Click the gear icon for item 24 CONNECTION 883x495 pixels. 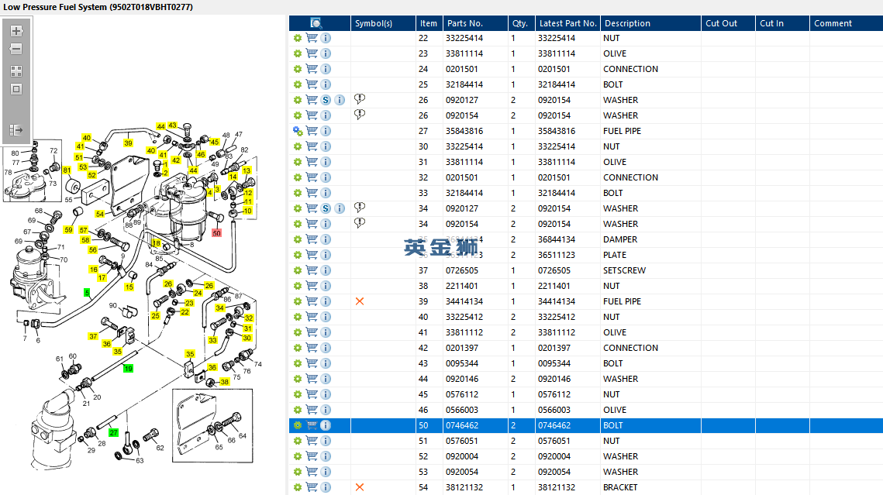[x=298, y=69]
